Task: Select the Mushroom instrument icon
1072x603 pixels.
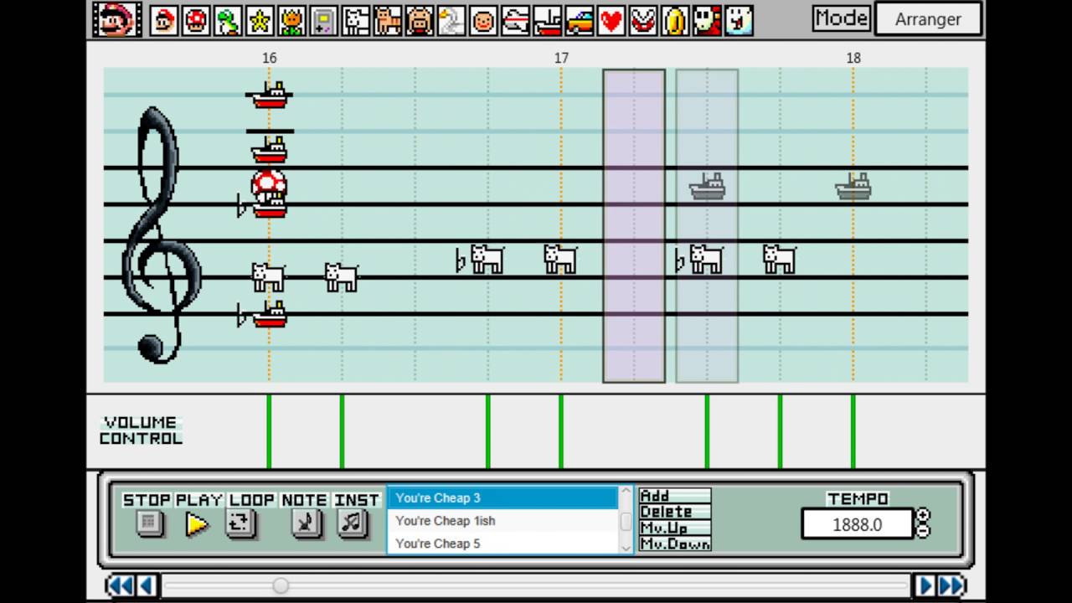Action: (197, 20)
